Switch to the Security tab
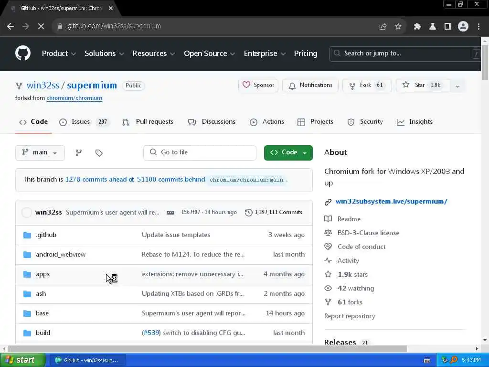This screenshot has width=489, height=367. 365,122
